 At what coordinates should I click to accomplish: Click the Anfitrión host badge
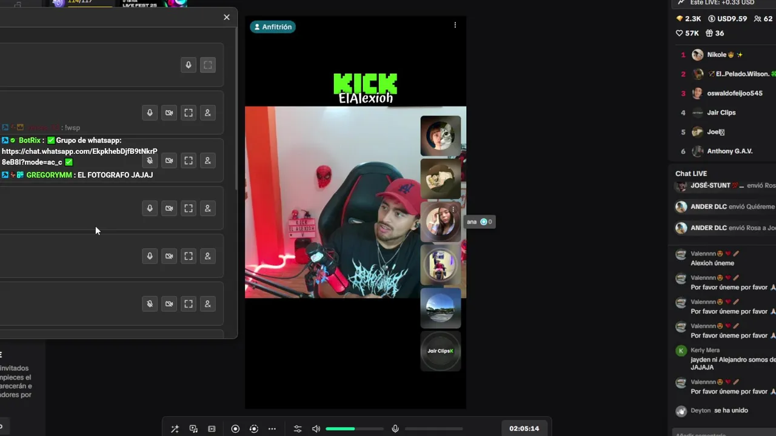click(x=273, y=27)
